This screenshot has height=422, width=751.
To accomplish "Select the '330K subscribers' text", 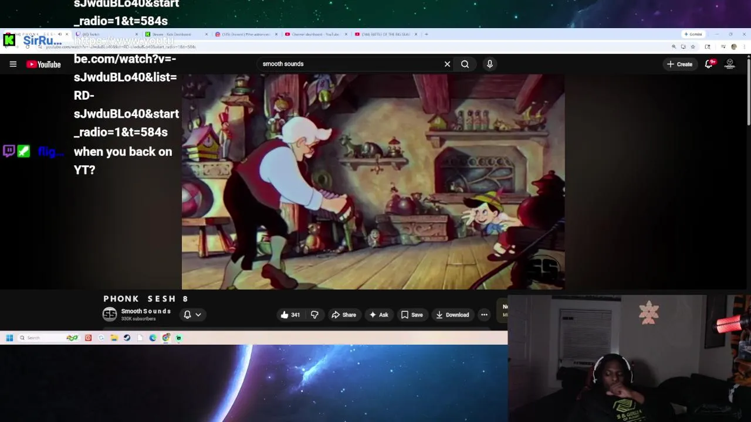I will [138, 319].
